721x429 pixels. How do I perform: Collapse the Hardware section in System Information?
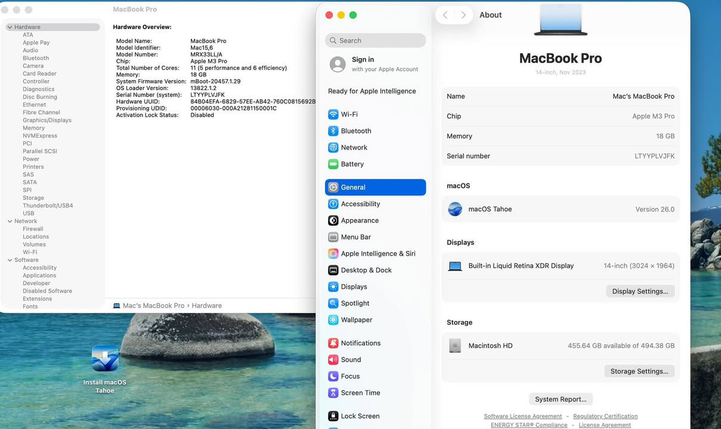click(x=10, y=27)
